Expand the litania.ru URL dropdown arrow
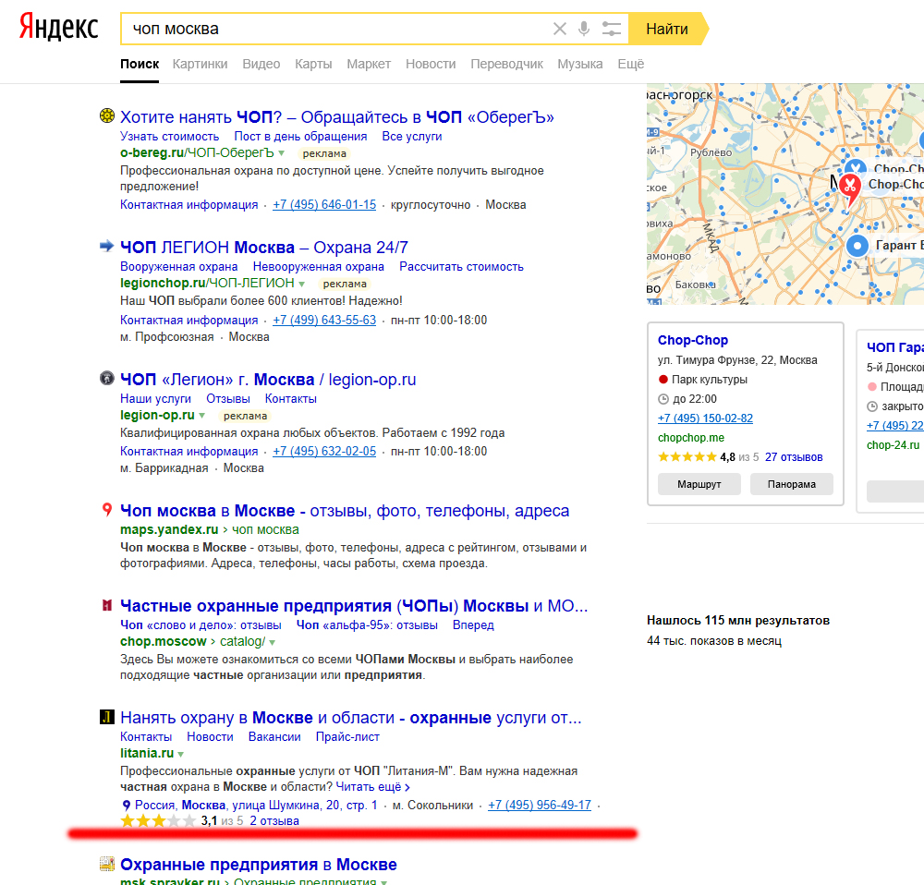The width and height of the screenshot is (924, 885). tap(181, 754)
